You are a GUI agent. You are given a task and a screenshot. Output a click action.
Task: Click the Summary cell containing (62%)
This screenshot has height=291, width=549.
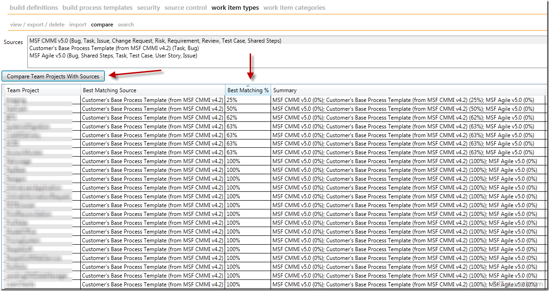pos(408,118)
